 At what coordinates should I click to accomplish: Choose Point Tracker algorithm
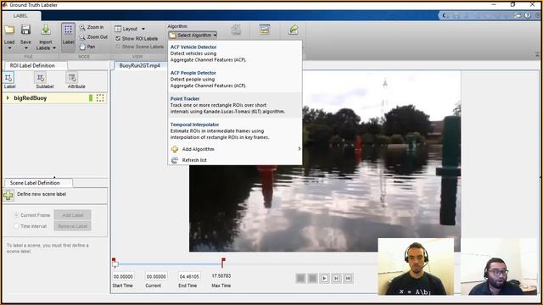pos(235,105)
